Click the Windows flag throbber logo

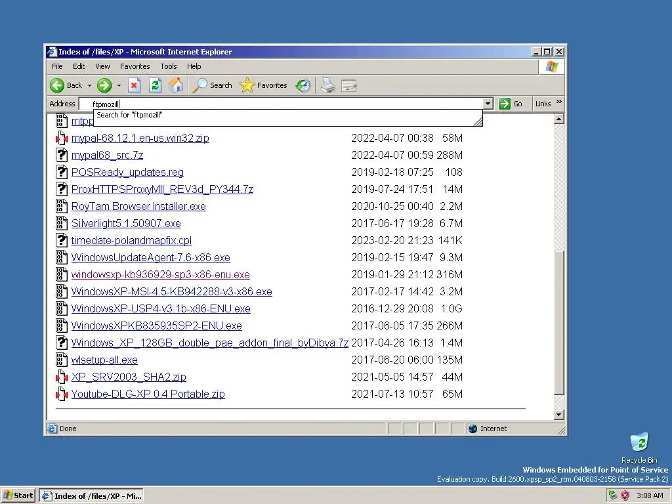(551, 67)
